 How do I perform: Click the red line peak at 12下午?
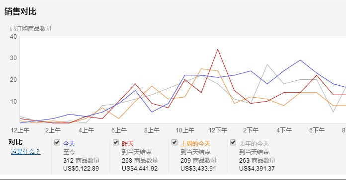click(x=218, y=49)
